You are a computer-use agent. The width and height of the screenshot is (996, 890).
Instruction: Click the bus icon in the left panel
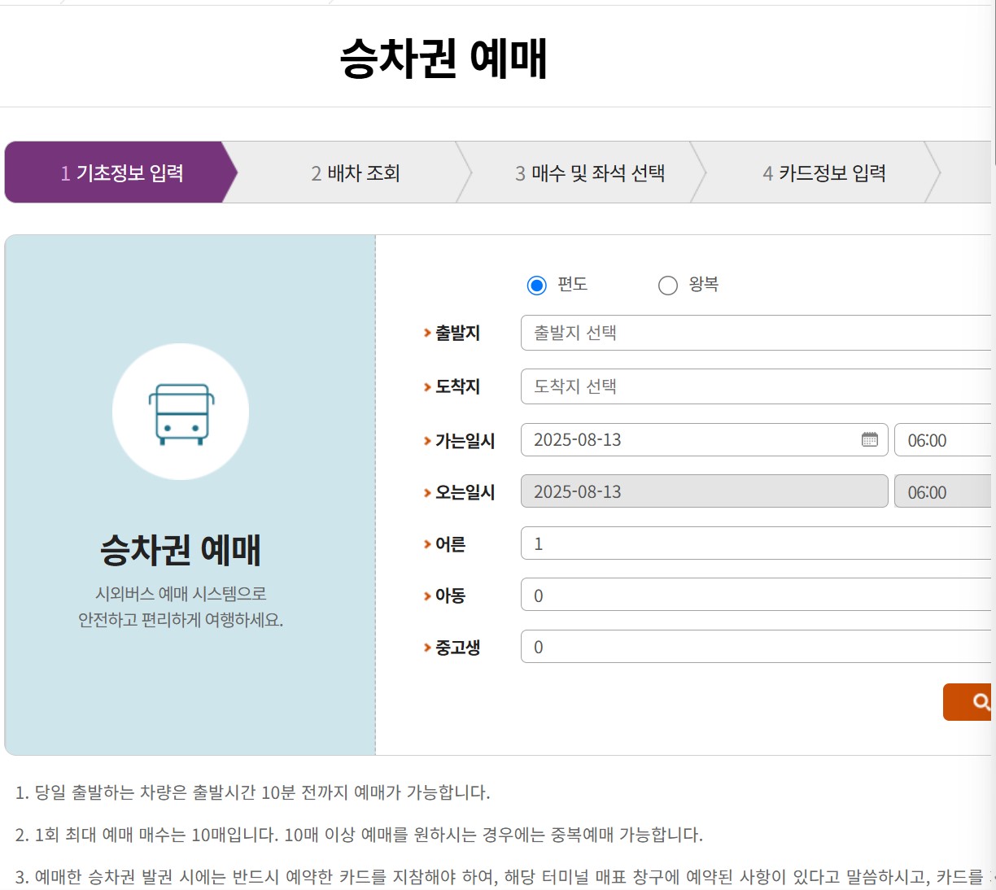(x=181, y=412)
